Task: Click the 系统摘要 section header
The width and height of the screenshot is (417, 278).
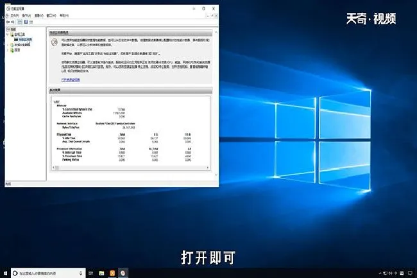Action: pos(130,90)
